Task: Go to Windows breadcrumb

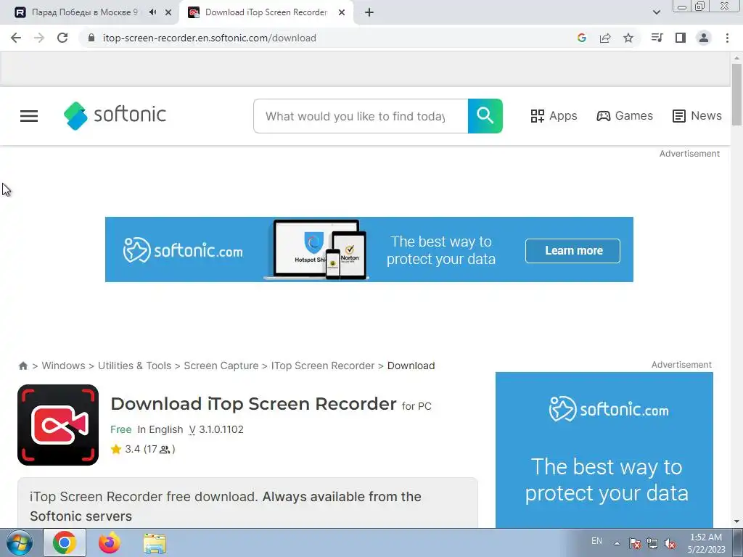Action: pyautogui.click(x=64, y=366)
